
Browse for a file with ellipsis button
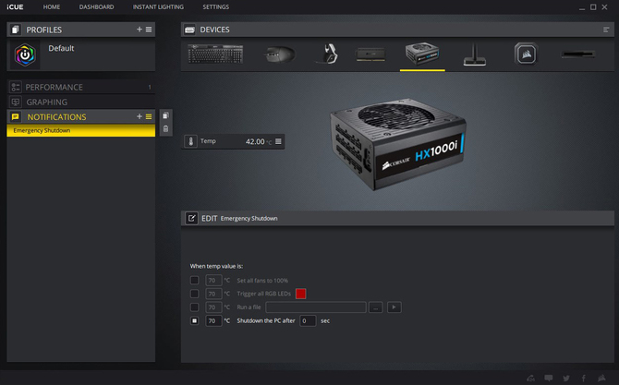[375, 307]
